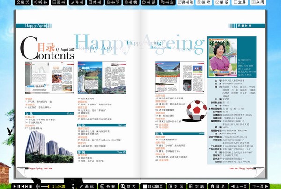Click the 放大 zoom-in button

pyautogui.click(x=129, y=186)
